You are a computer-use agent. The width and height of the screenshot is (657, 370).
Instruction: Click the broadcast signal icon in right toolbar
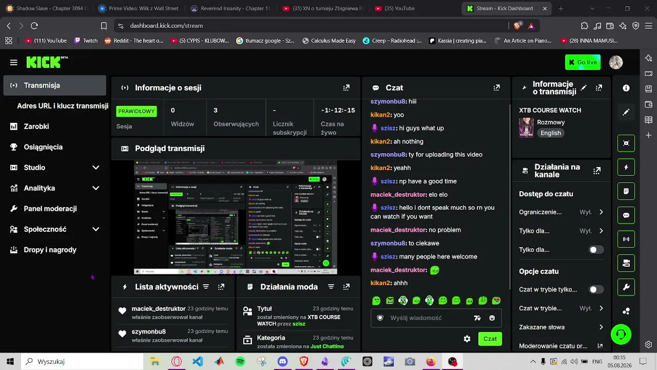pos(626,239)
